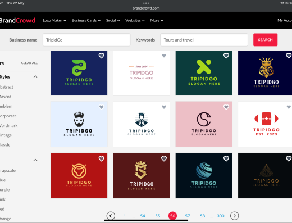Filter by Grayscale color

point(8,170)
